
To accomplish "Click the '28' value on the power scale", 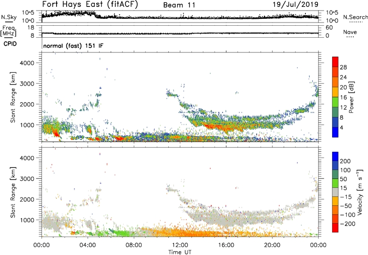I will click(x=343, y=67).
